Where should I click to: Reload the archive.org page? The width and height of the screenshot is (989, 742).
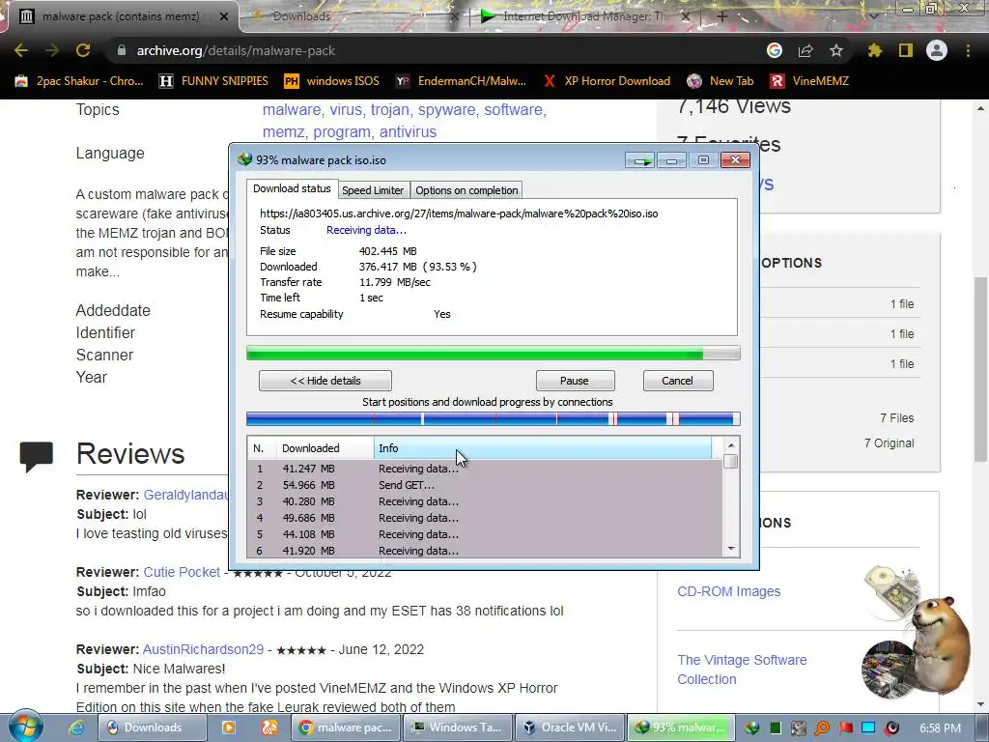tap(83, 50)
